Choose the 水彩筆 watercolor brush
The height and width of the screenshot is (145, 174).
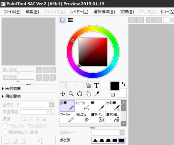[113, 106]
